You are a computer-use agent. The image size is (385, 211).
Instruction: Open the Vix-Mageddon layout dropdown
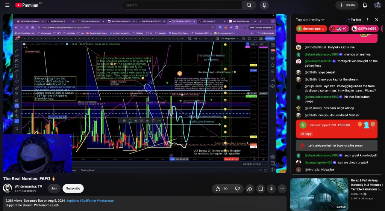pos(230,39)
